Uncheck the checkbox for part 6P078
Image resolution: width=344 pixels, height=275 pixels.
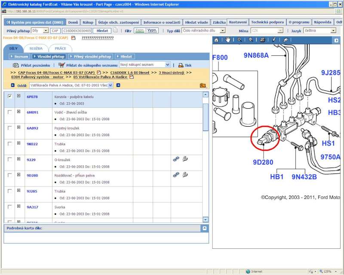coord(10,97)
